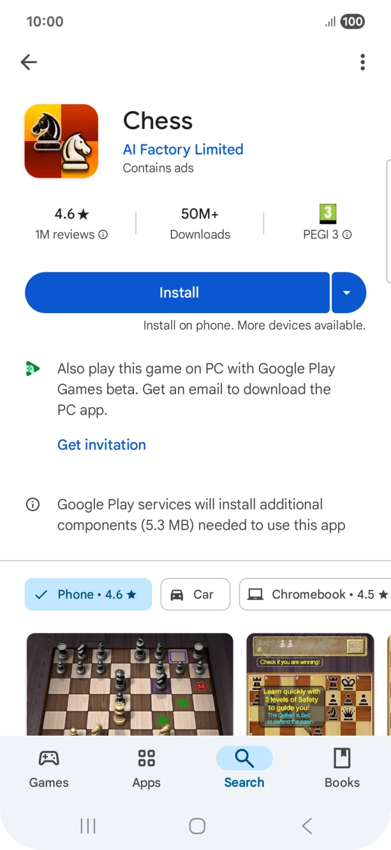Open the Chess app icon
The width and height of the screenshot is (391, 850).
61,141
